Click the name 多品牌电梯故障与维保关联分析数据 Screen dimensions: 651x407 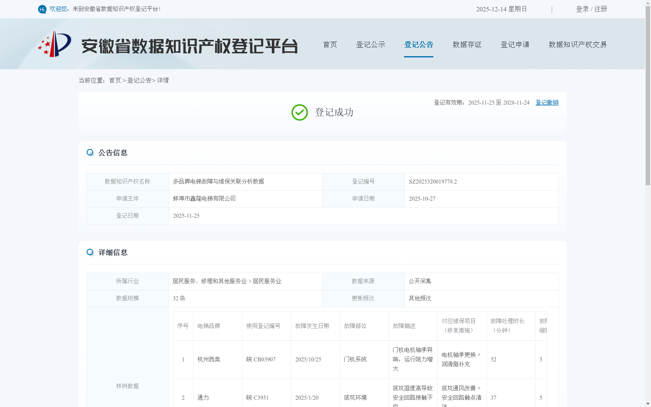(218, 182)
